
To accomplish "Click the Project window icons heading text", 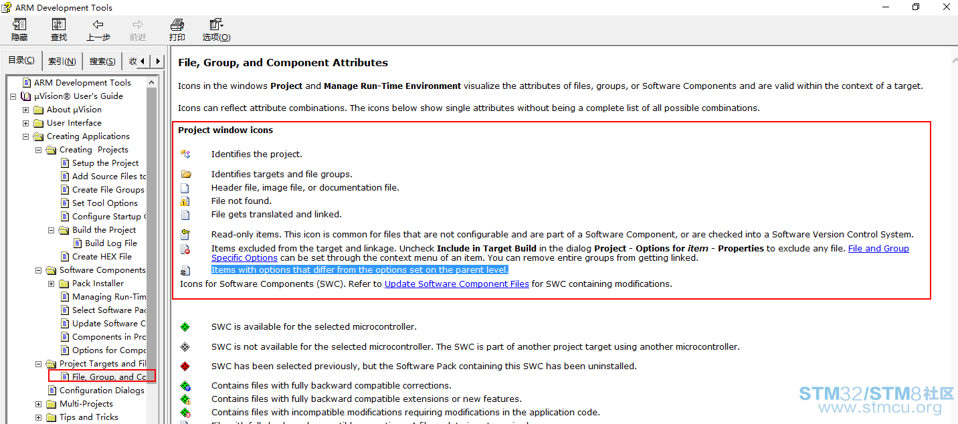I will 225,130.
